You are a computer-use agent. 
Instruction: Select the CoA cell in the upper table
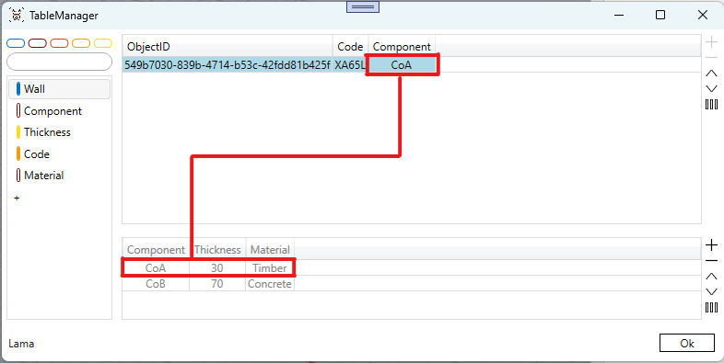[402, 65]
